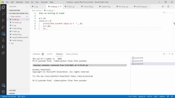The width and height of the screenshot is (175, 98).
Task: Open the Problems panel tab
Action: pos(38,54)
